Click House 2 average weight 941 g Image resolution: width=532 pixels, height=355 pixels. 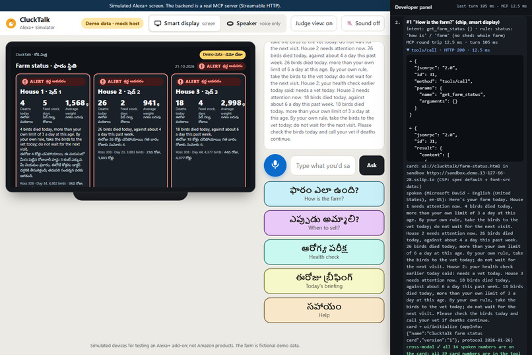151,103
